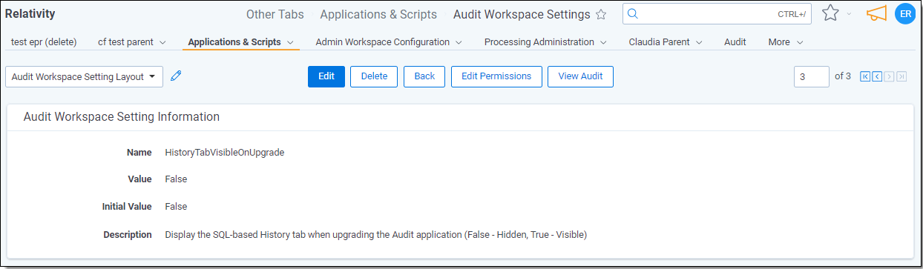This screenshot has height=269, width=923.
Task: Open Audit Workspace Setting Layout dropdown
Action: click(84, 76)
